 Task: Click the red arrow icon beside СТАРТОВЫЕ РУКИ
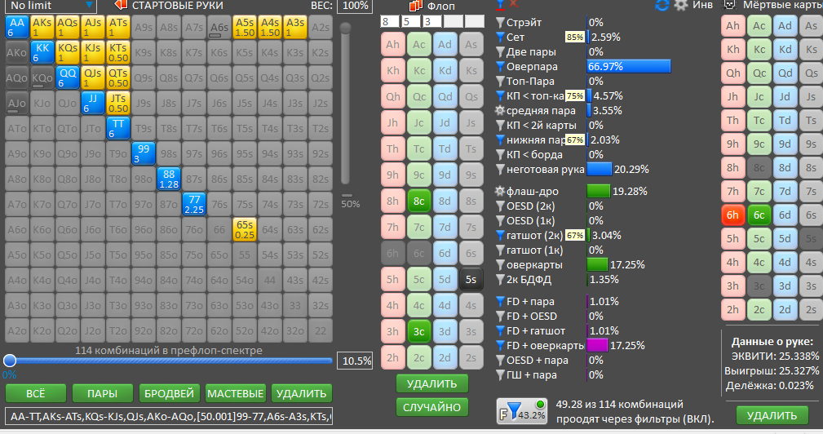coord(121,5)
